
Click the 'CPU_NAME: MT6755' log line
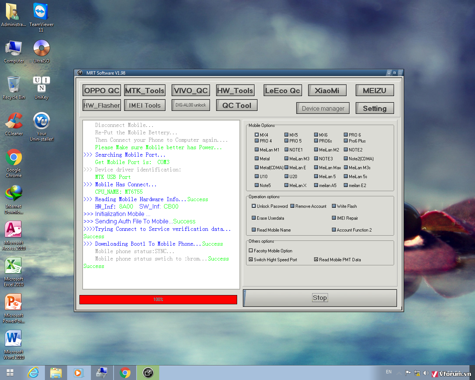pos(119,192)
